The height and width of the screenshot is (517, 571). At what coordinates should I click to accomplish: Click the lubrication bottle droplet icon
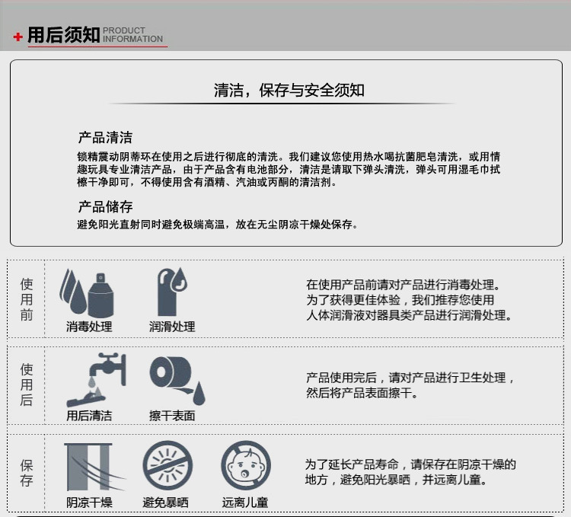[171, 291]
